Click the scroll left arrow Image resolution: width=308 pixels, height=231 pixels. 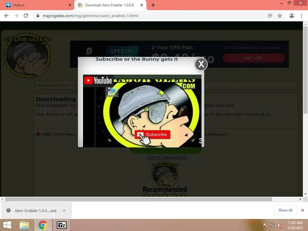2,199
